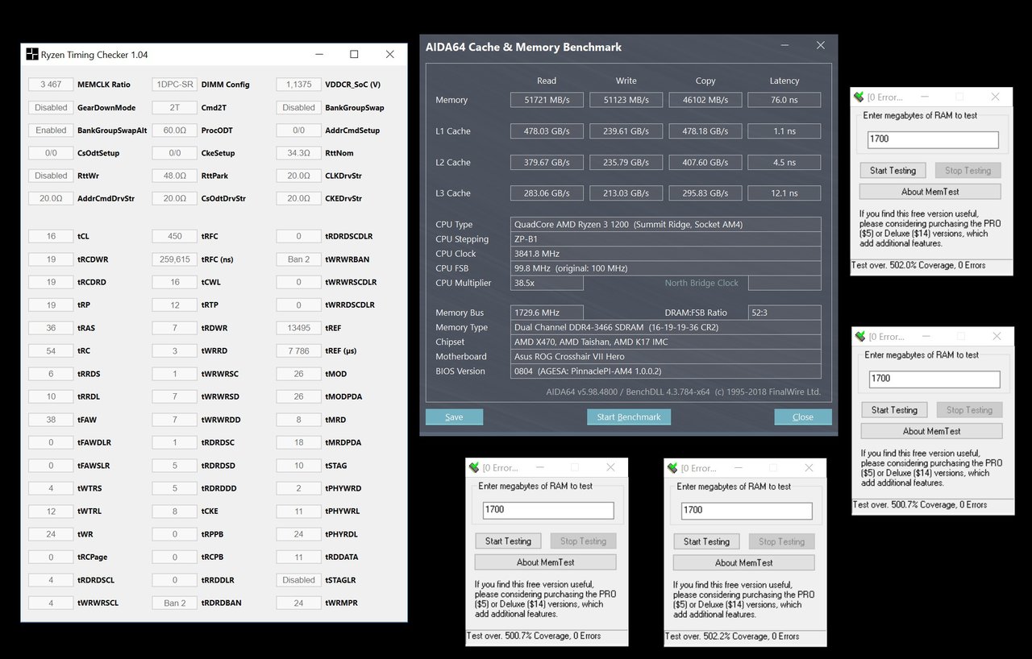Viewport: 1032px width, 659px height.
Task: Click the L1 Cache Read value 478.03 GB/s
Action: click(x=547, y=131)
